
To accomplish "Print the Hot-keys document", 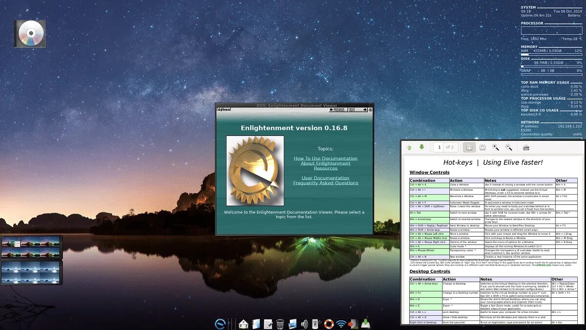I will tap(526, 147).
